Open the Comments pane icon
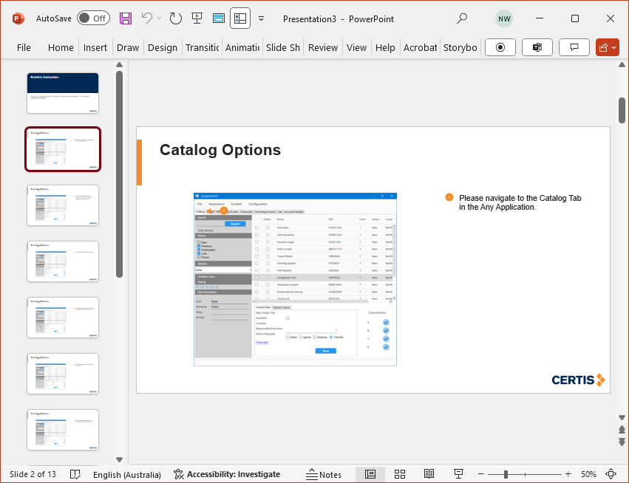This screenshot has height=483, width=629. tap(574, 47)
